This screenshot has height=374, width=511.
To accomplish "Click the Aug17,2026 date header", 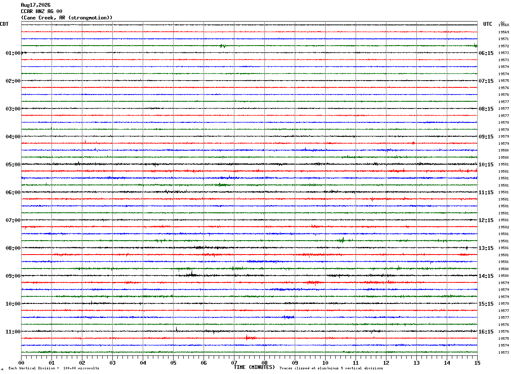I will click(35, 5).
